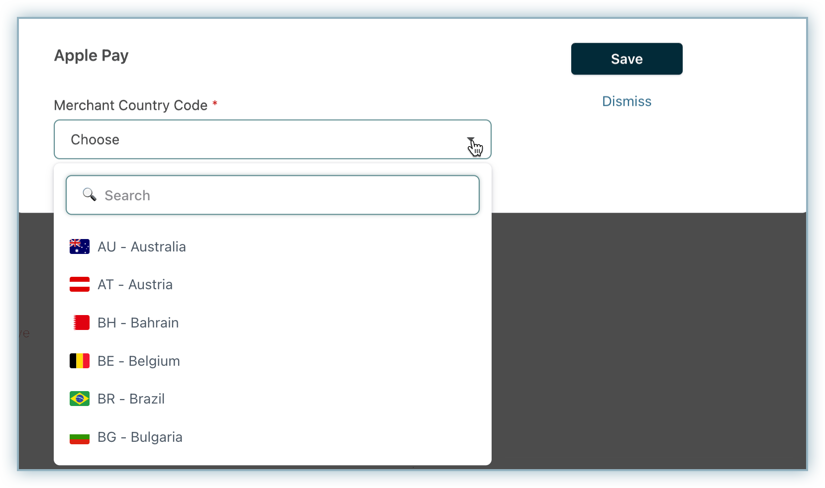825x488 pixels.
Task: Click the Brazil flag icon
Action: [x=80, y=399]
